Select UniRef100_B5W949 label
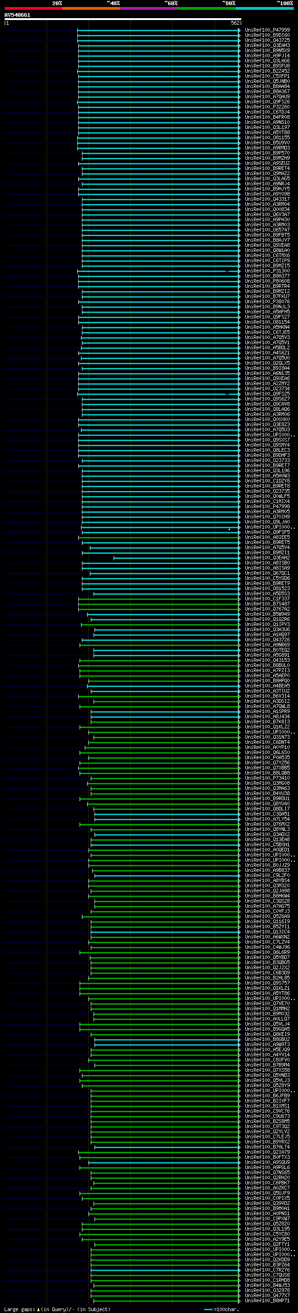Image resolution: width=298 pixels, height=1313 pixels. click(x=267, y=614)
